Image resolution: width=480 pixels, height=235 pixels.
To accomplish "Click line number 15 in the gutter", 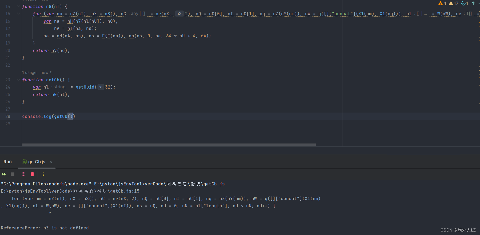I will coord(8,14).
